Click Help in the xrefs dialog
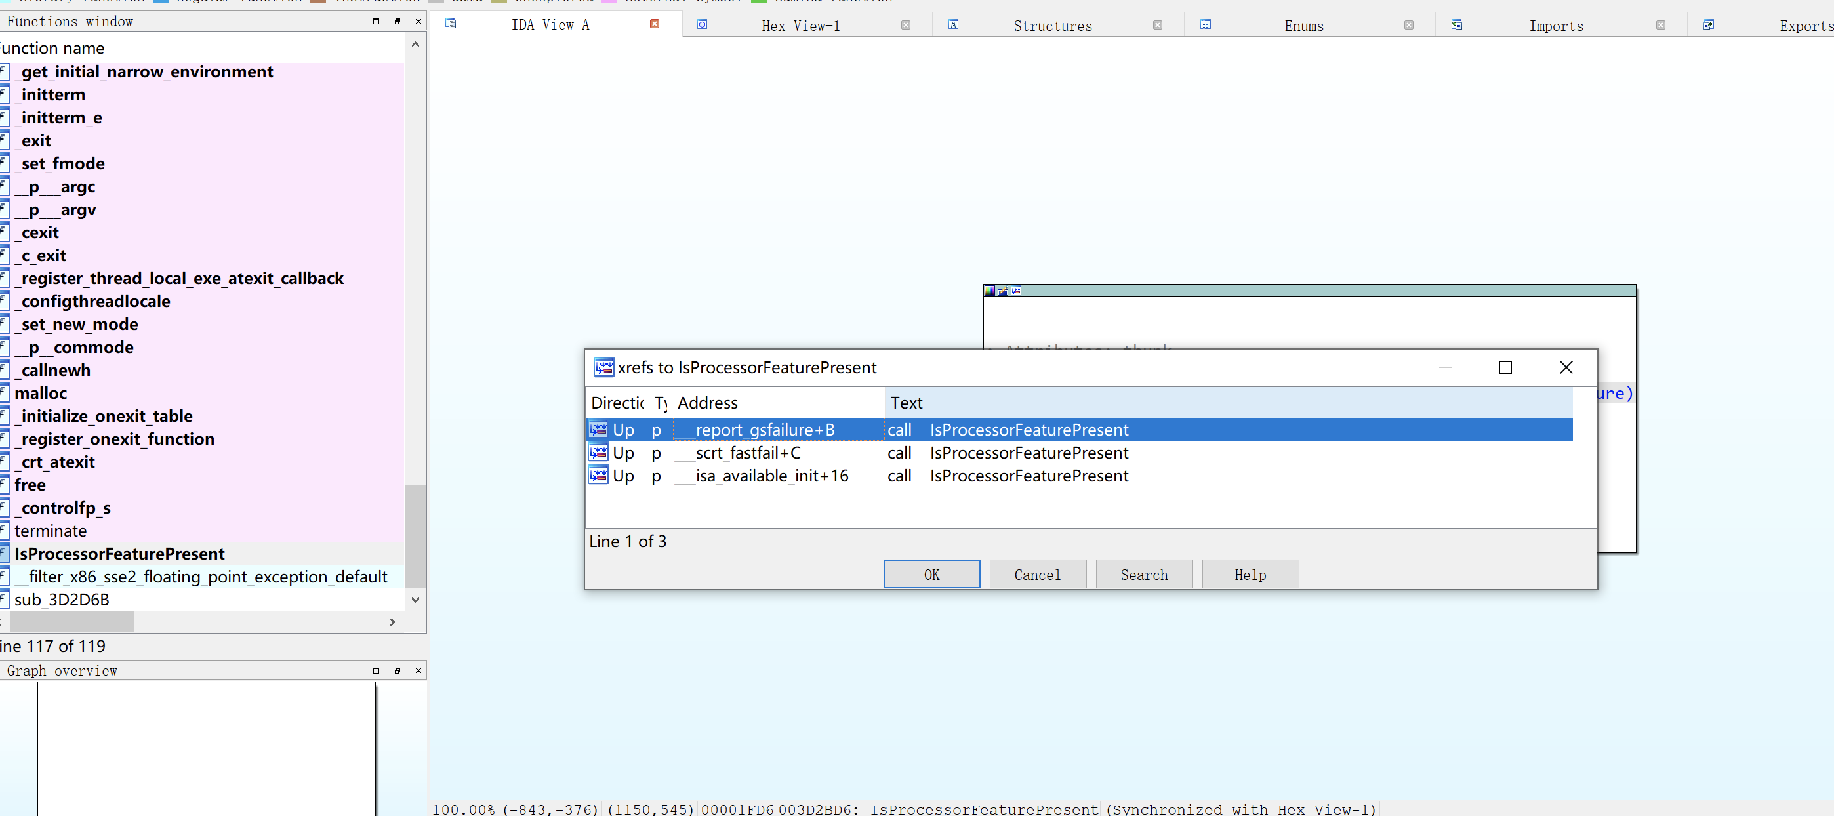 coord(1250,574)
